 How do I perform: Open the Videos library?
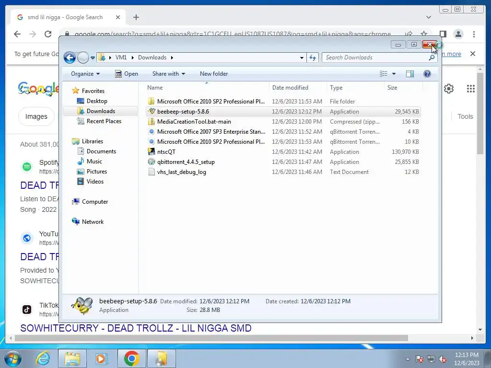point(95,182)
